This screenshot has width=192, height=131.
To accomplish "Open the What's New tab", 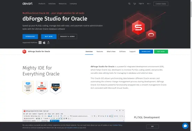I will point(111,51).
